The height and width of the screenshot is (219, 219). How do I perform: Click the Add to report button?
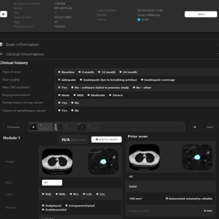point(106,140)
